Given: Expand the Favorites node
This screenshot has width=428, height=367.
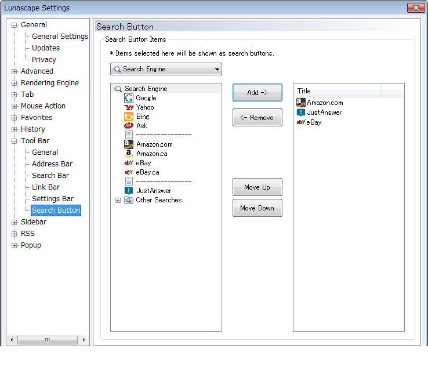Looking at the screenshot, I should [14, 118].
